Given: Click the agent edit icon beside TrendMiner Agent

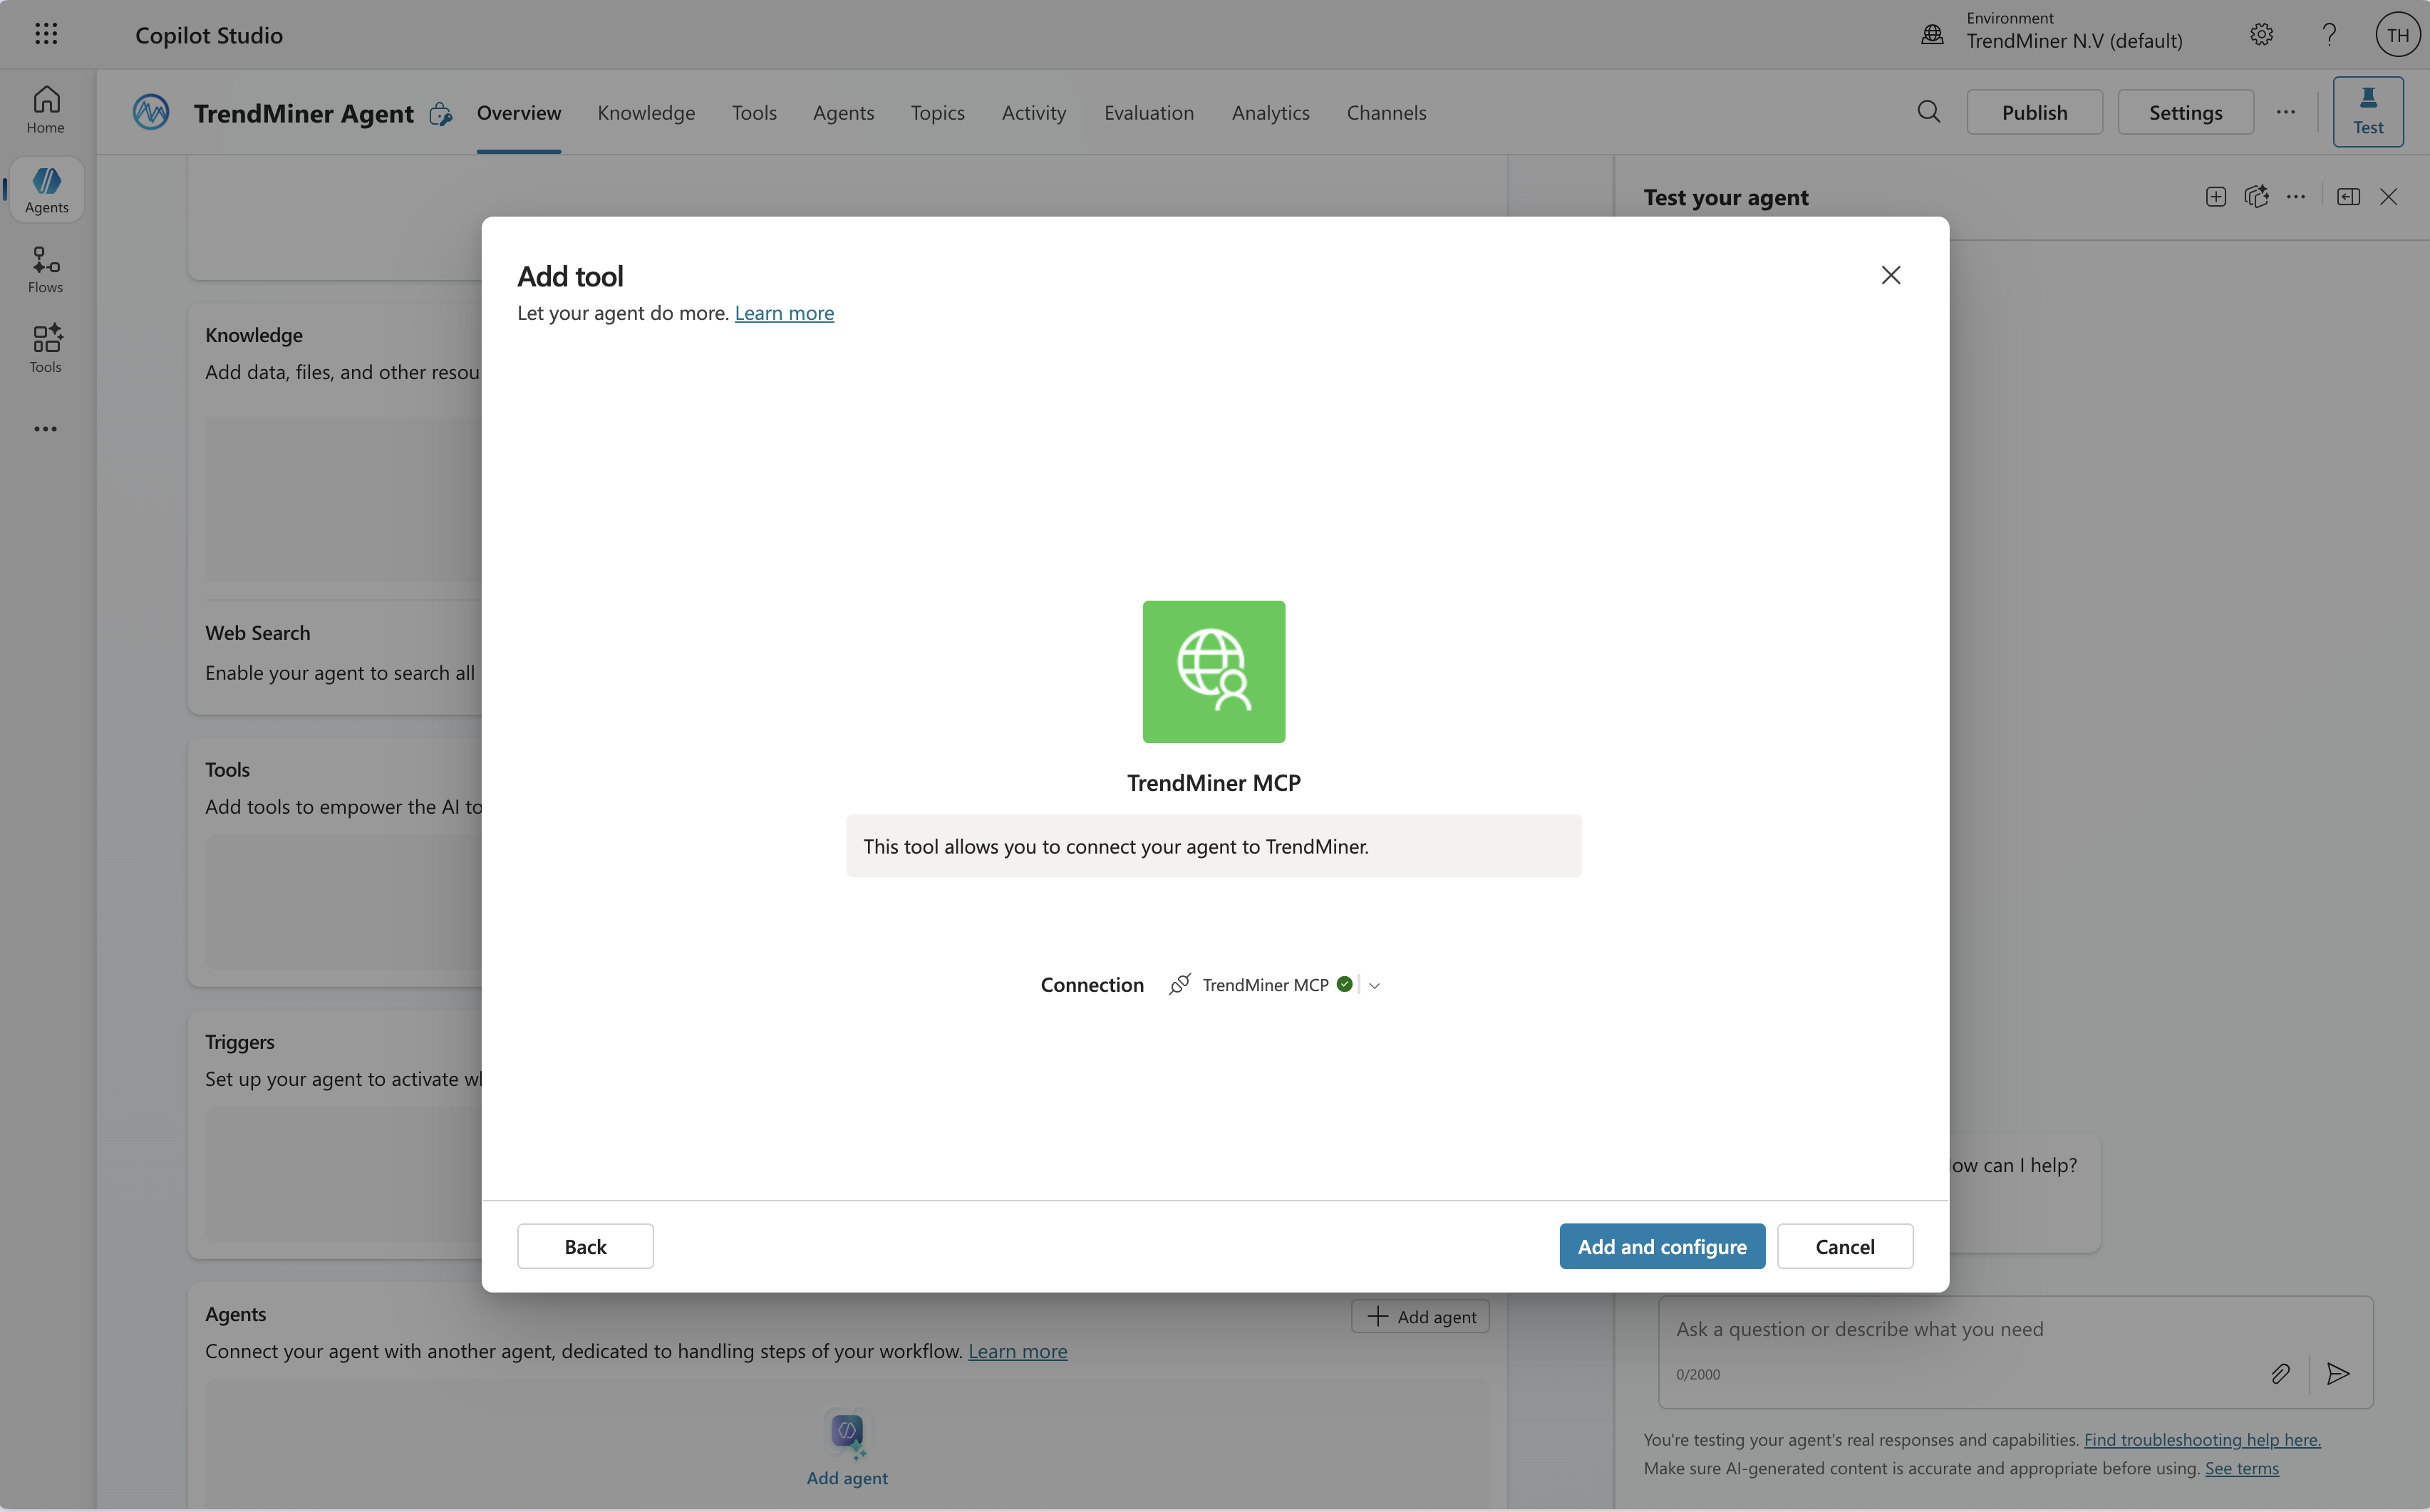Looking at the screenshot, I should click(441, 114).
